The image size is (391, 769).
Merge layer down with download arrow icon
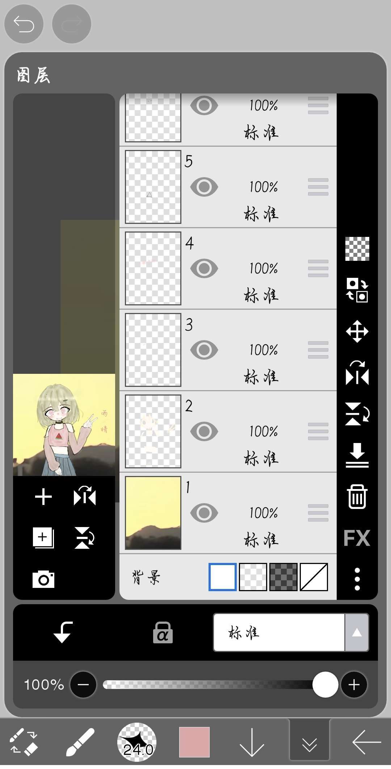[357, 455]
